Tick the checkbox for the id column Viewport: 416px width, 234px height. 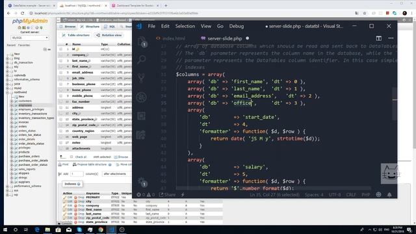click(x=61, y=49)
